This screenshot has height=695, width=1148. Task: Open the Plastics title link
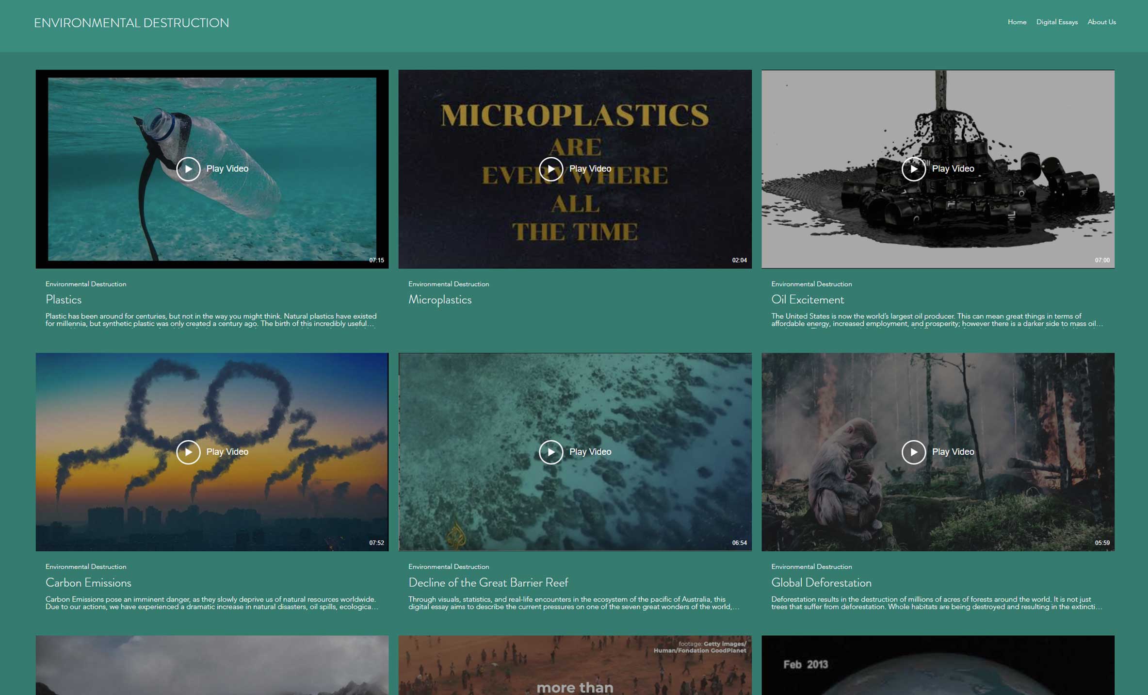point(64,299)
